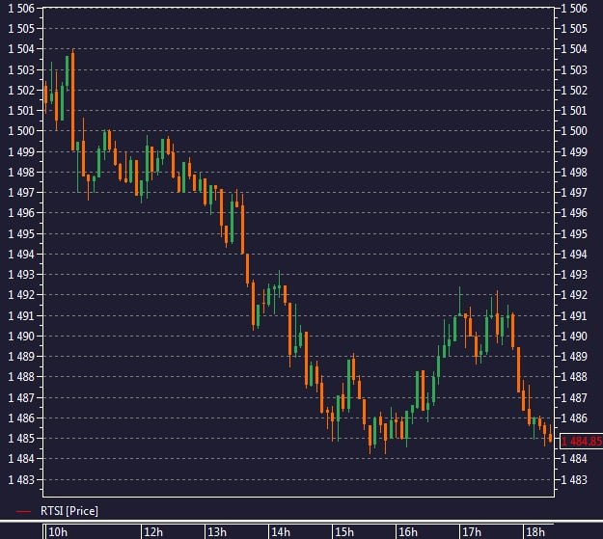Click the red RTSI legend line marker
The height and width of the screenshot is (539, 603).
point(23,512)
